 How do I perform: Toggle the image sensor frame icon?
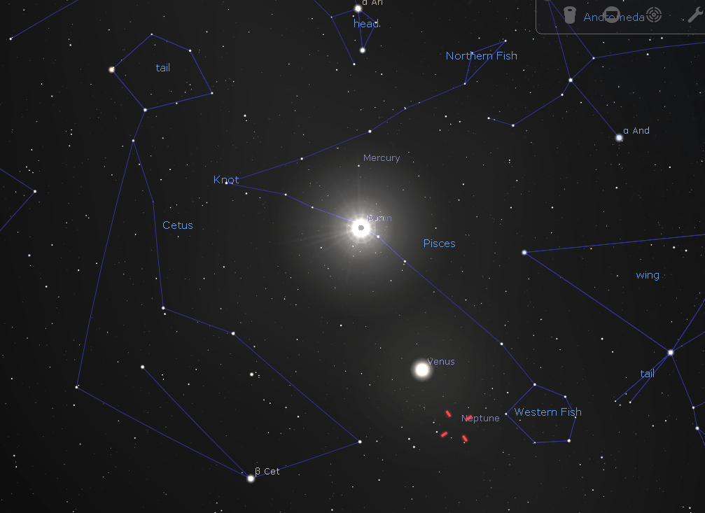[x=612, y=15]
